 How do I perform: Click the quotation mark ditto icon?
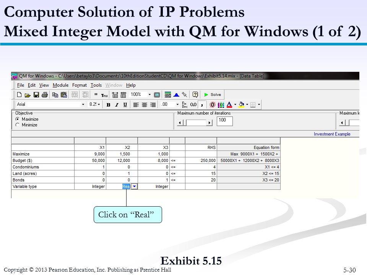pos(96,95)
